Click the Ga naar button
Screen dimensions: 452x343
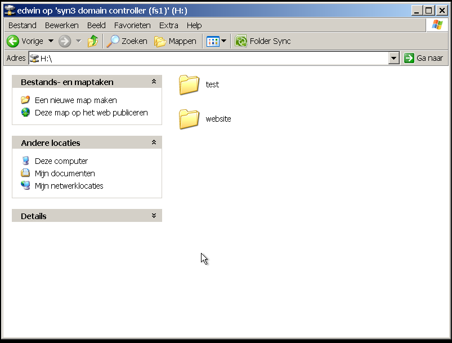tap(423, 58)
